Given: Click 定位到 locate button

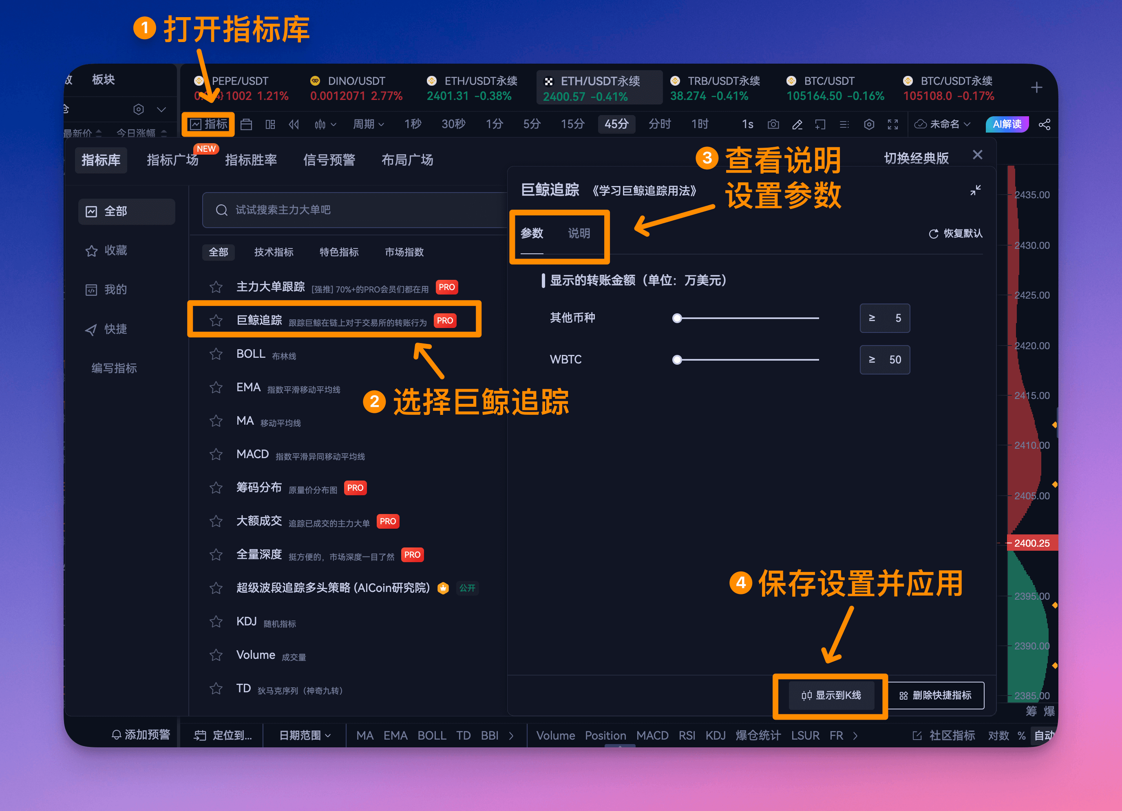Looking at the screenshot, I should point(223,735).
